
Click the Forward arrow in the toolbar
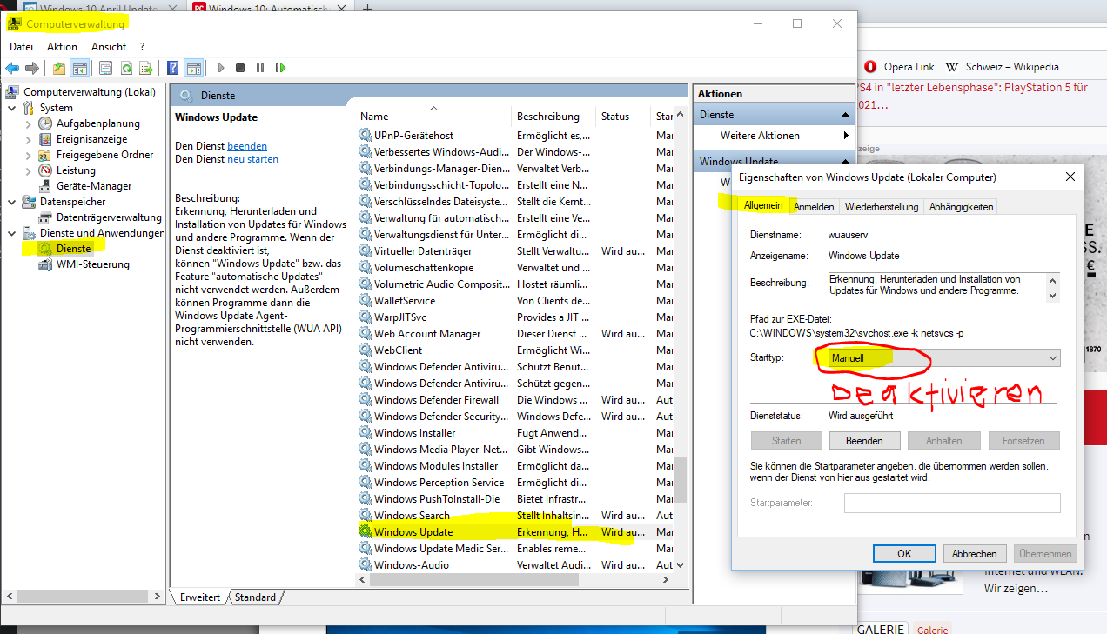click(32, 68)
